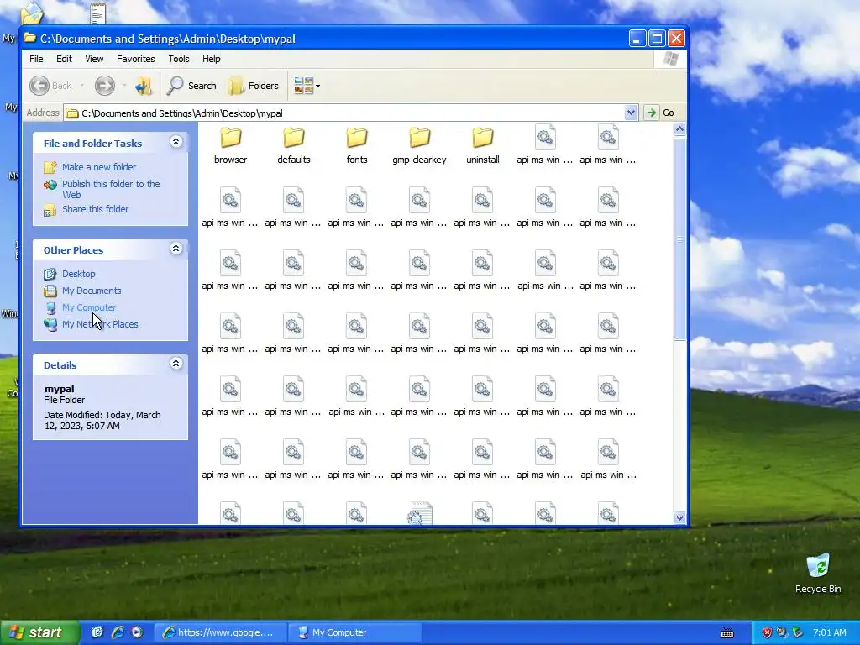This screenshot has height=645, width=860.
Task: Click the scrollbar down arrow
Action: 679,517
